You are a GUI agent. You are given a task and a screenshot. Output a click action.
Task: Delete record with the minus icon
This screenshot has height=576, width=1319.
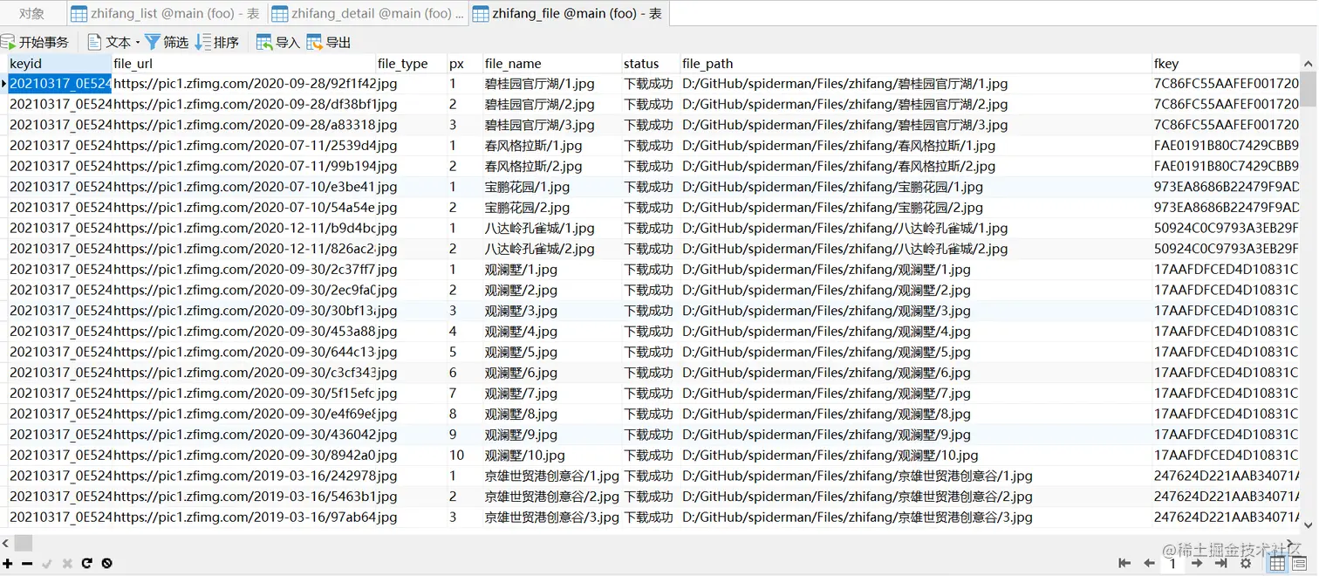[27, 564]
